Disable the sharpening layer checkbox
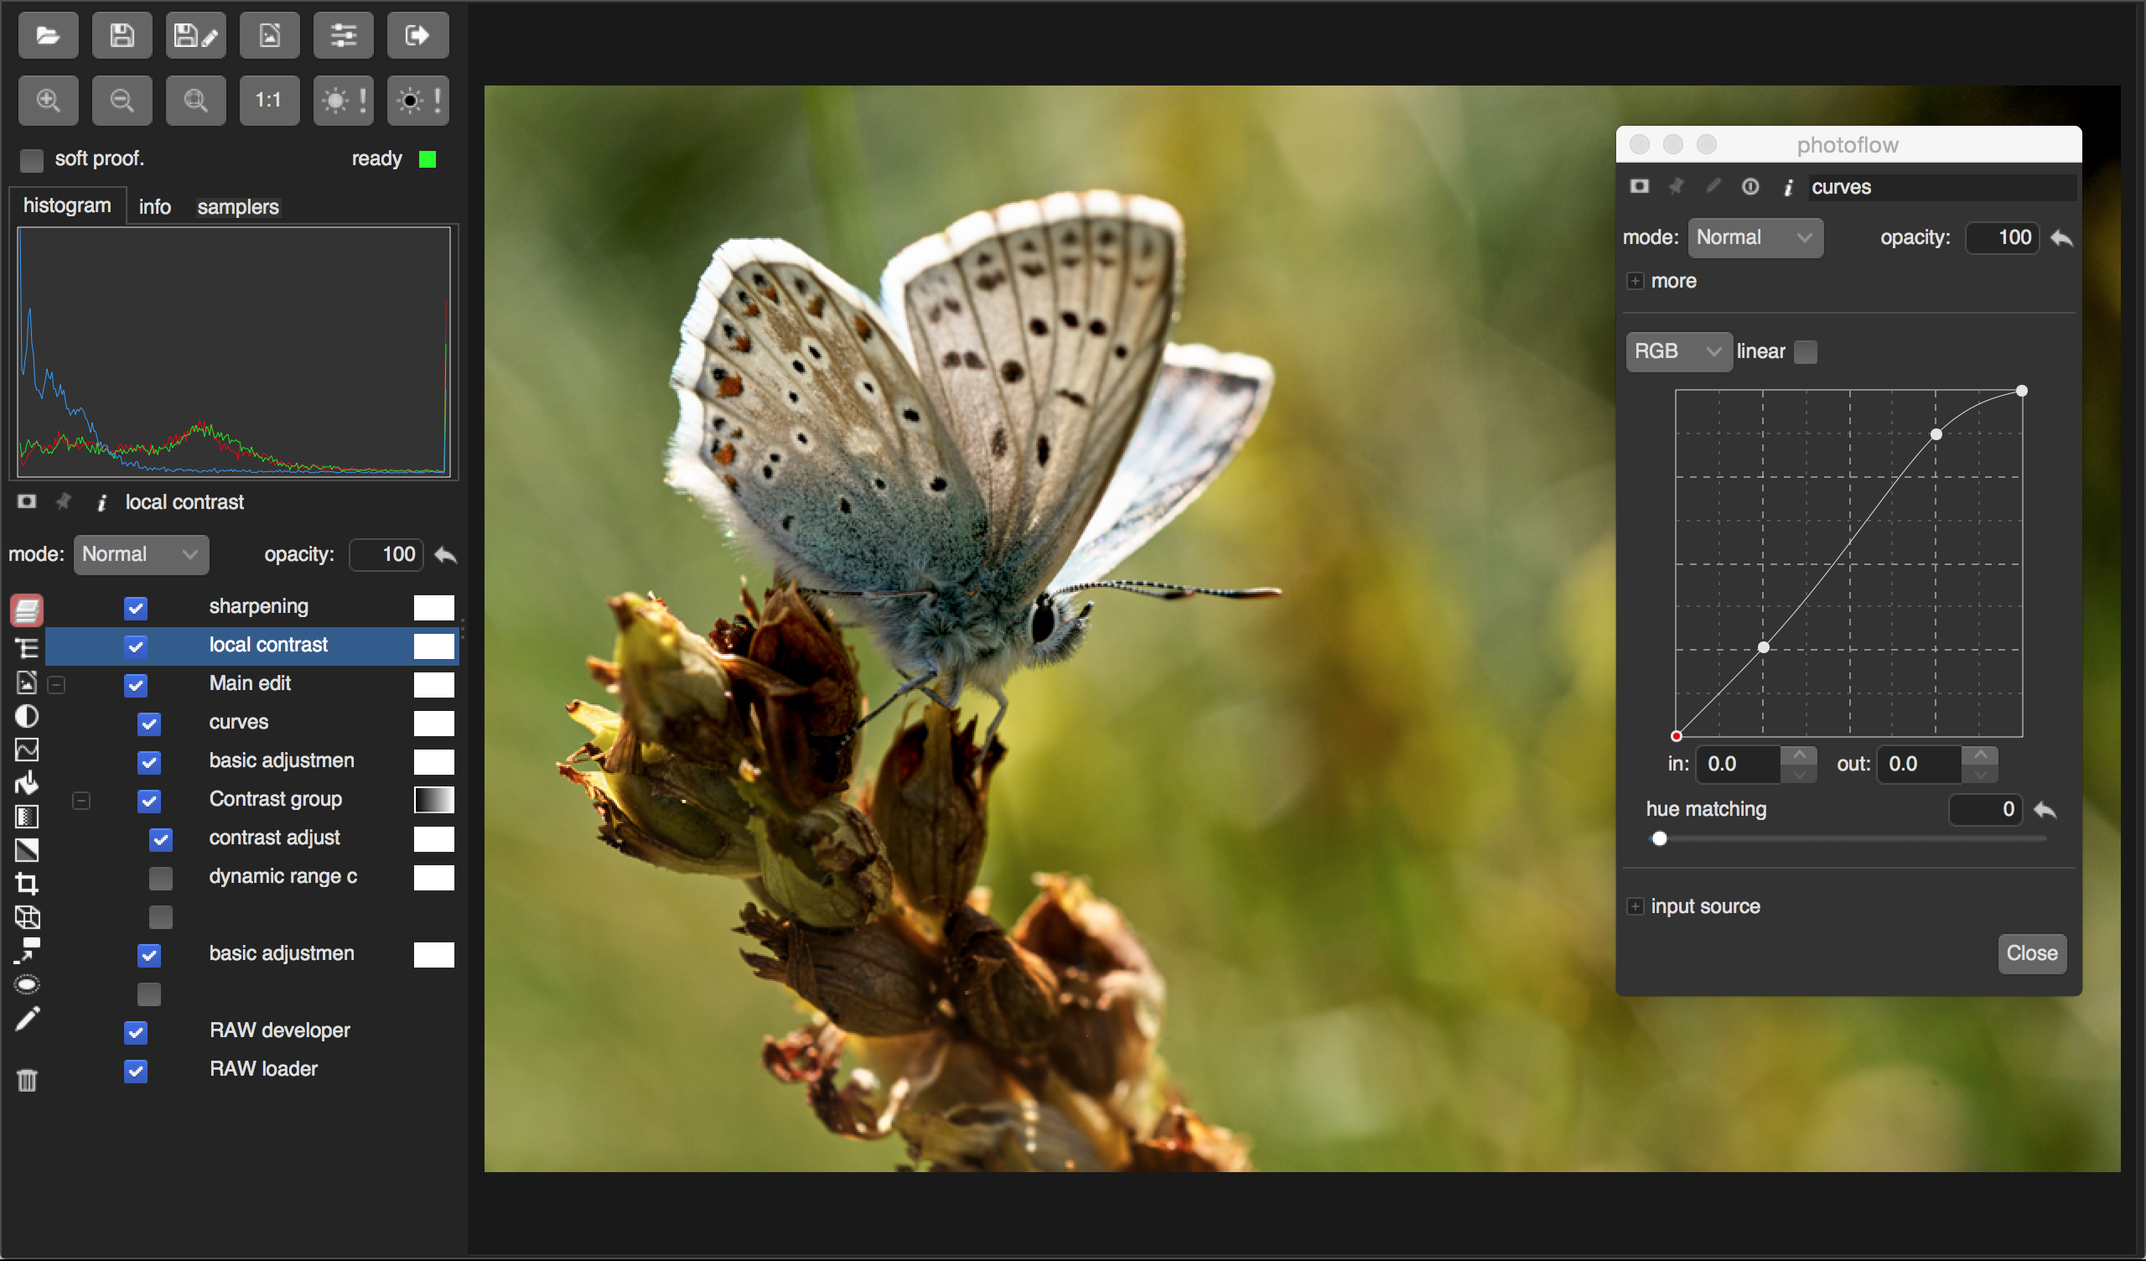 pyautogui.click(x=136, y=608)
